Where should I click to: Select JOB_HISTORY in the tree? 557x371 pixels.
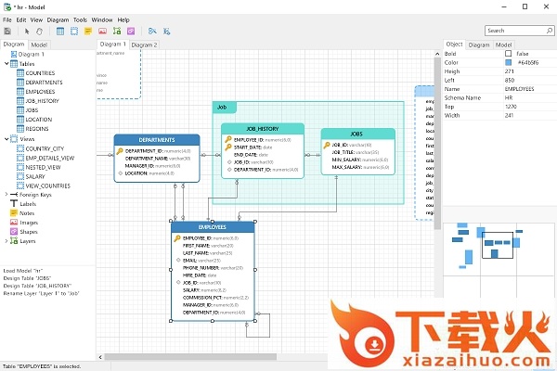coord(43,101)
